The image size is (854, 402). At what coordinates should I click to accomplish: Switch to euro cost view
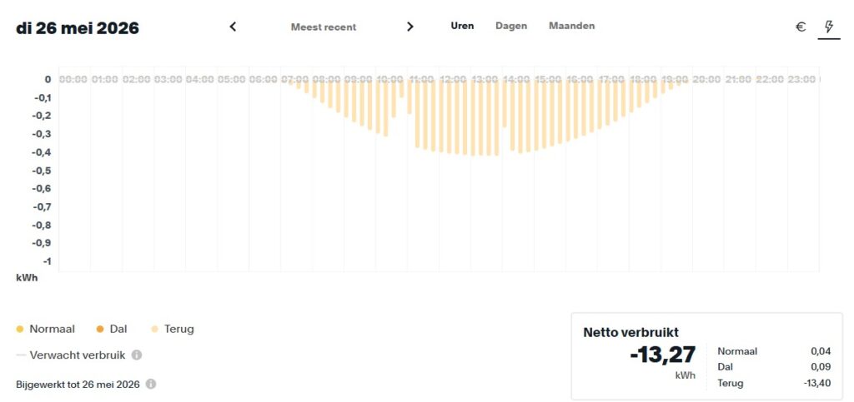tap(801, 27)
